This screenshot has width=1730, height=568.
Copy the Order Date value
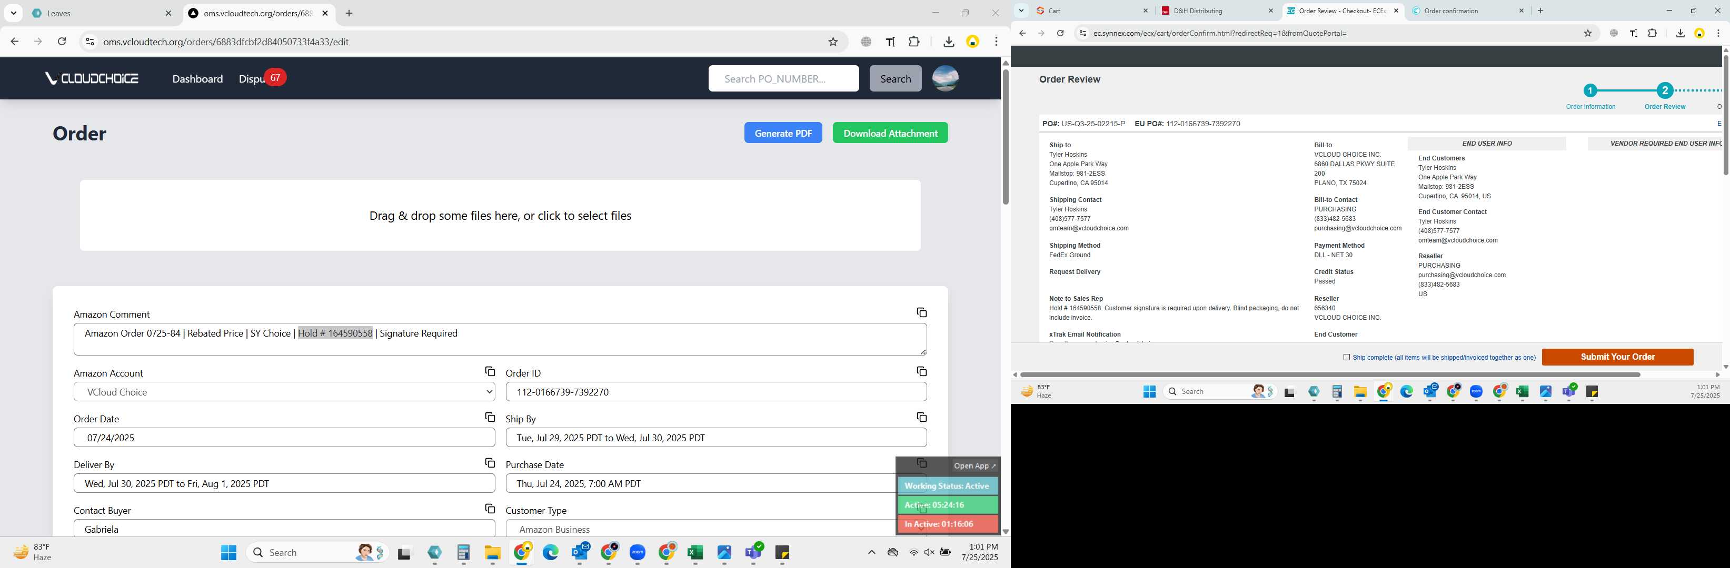click(490, 417)
